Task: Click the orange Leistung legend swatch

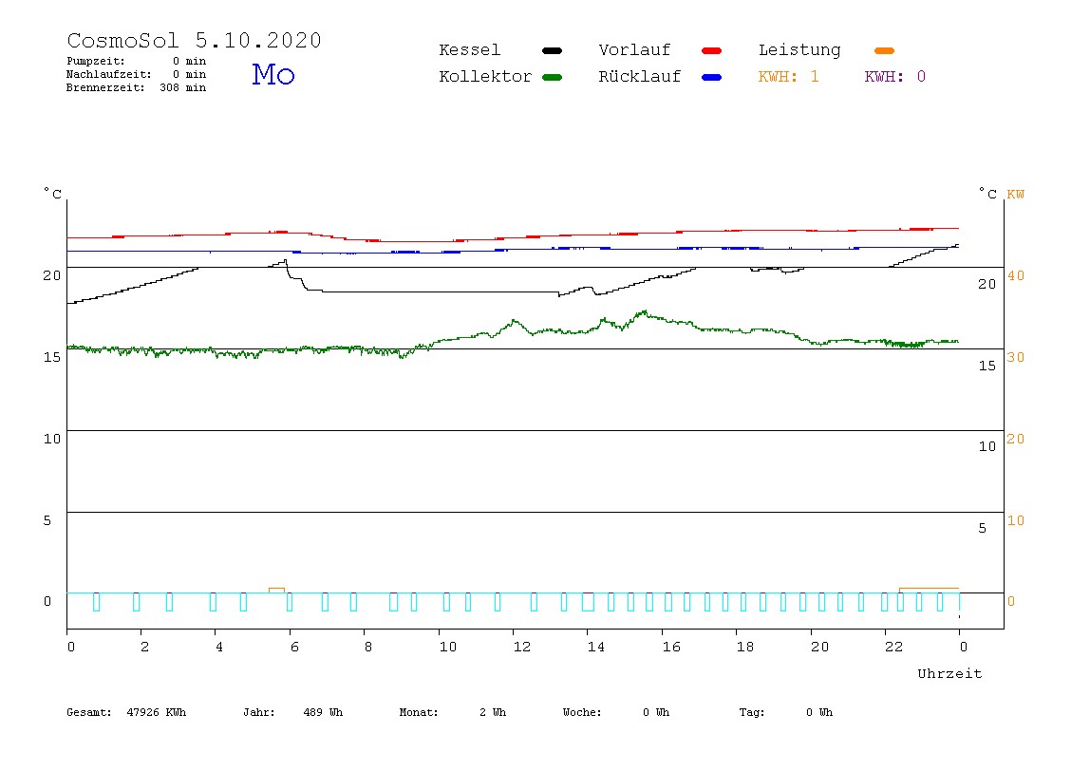Action: click(884, 50)
